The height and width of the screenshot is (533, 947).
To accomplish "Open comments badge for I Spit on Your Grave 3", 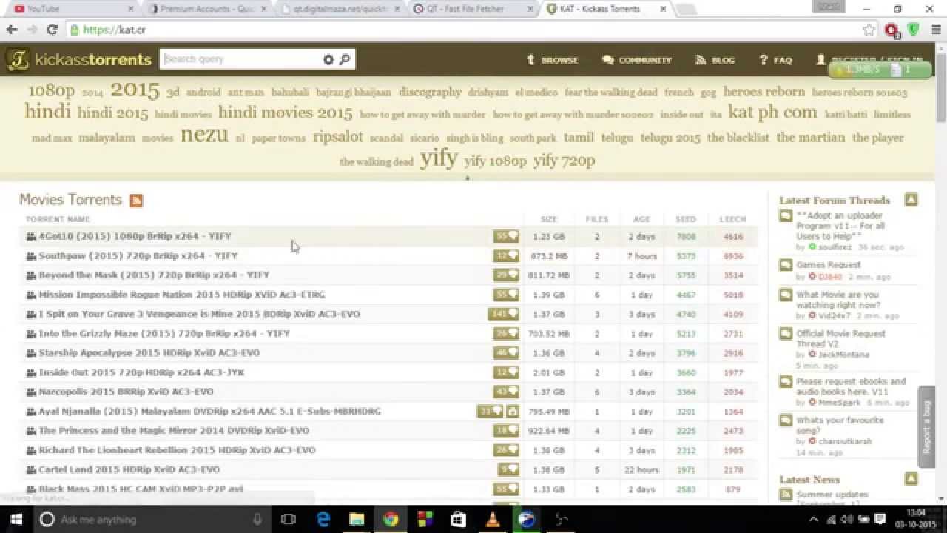I will (x=504, y=314).
